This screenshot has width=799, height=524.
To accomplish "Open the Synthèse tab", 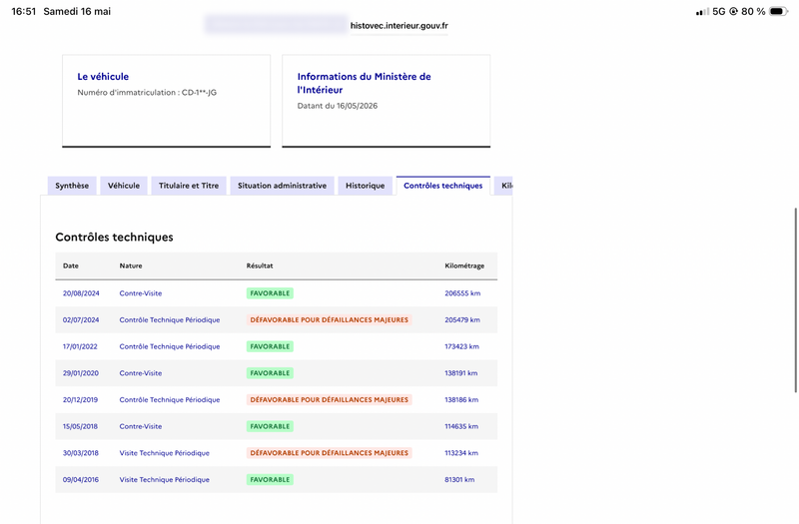I will 72,186.
